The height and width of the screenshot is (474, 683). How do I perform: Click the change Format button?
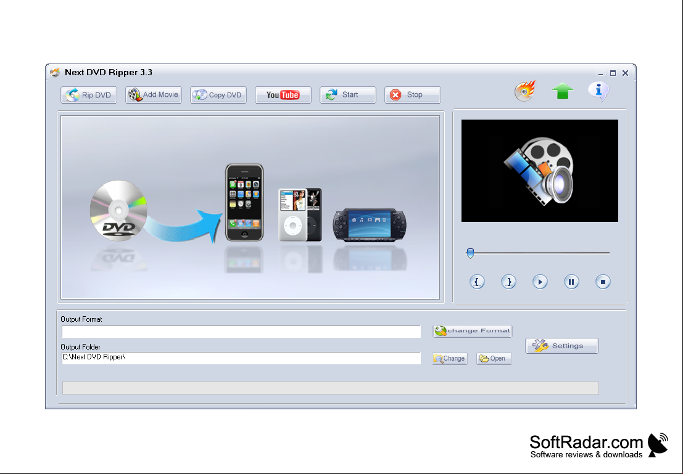click(473, 331)
